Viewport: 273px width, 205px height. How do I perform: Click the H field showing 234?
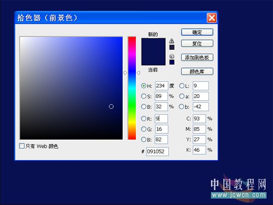pos(161,86)
